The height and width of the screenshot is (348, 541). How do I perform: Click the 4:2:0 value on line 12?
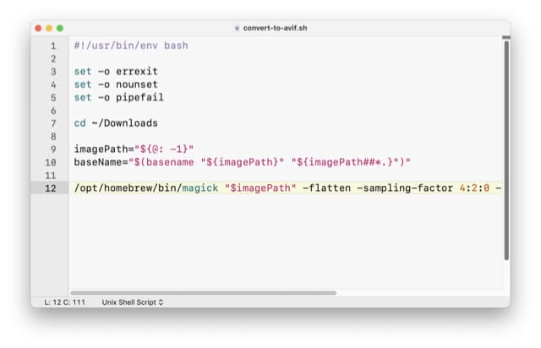(x=474, y=188)
